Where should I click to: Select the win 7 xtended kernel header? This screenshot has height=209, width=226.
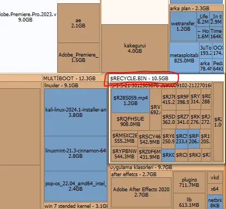[76, 206]
